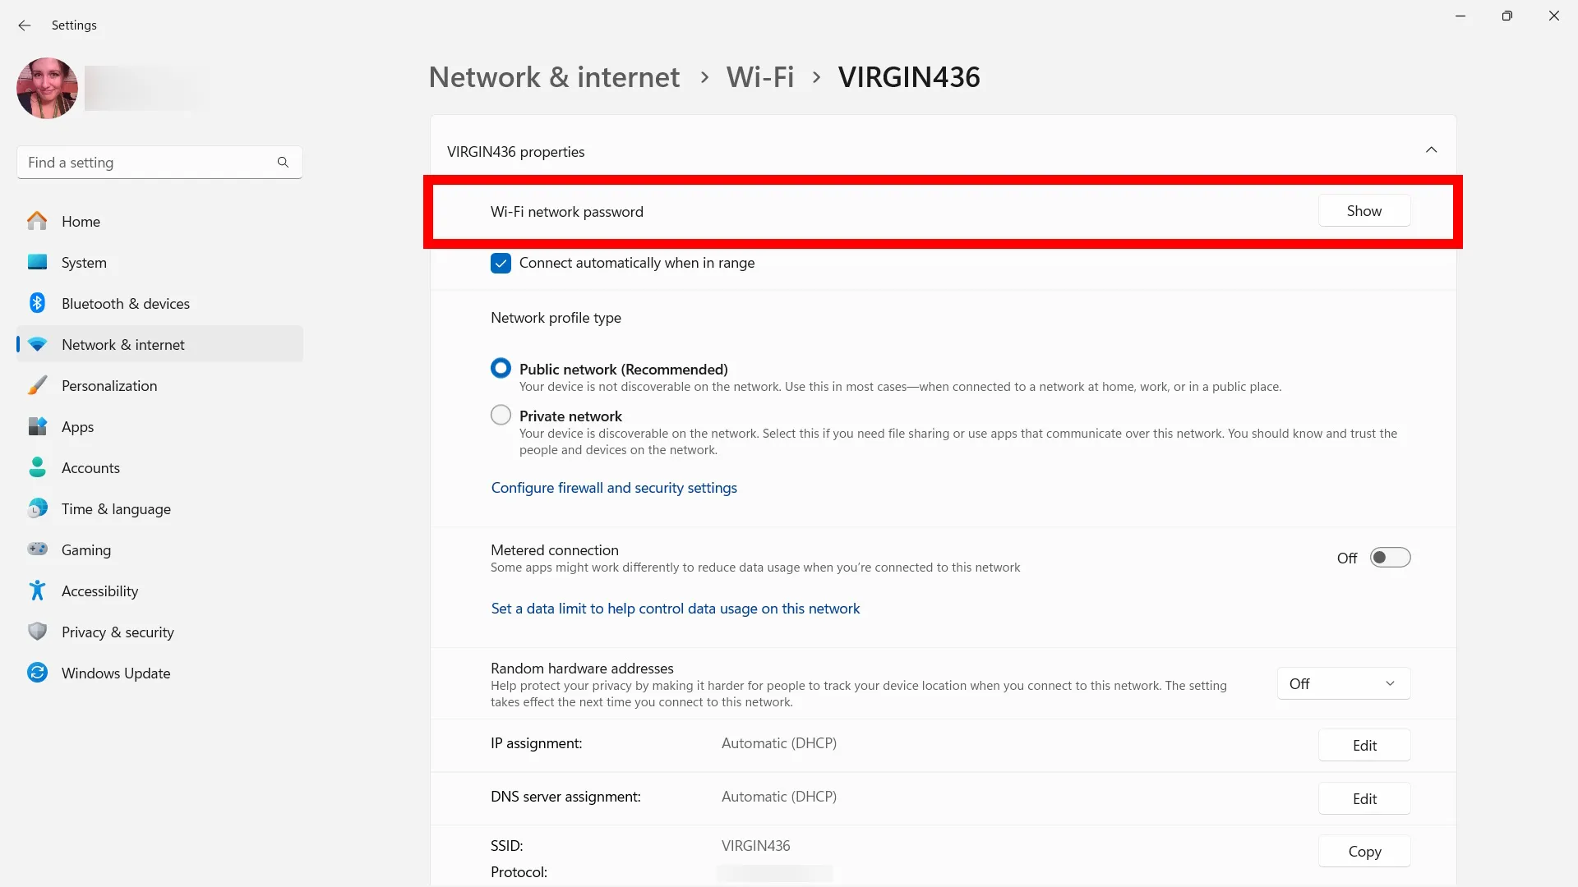The width and height of the screenshot is (1578, 887).
Task: Click the search magnifier in Find a setting
Action: coord(283,162)
